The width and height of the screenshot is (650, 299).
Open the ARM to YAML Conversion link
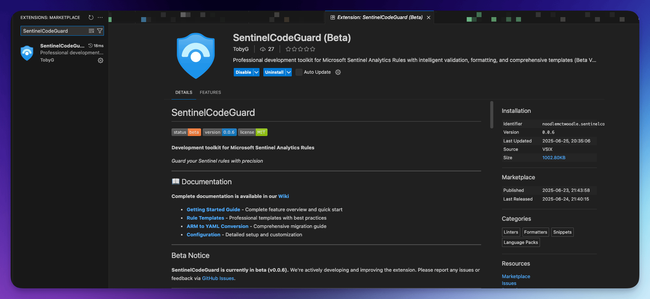(x=217, y=226)
